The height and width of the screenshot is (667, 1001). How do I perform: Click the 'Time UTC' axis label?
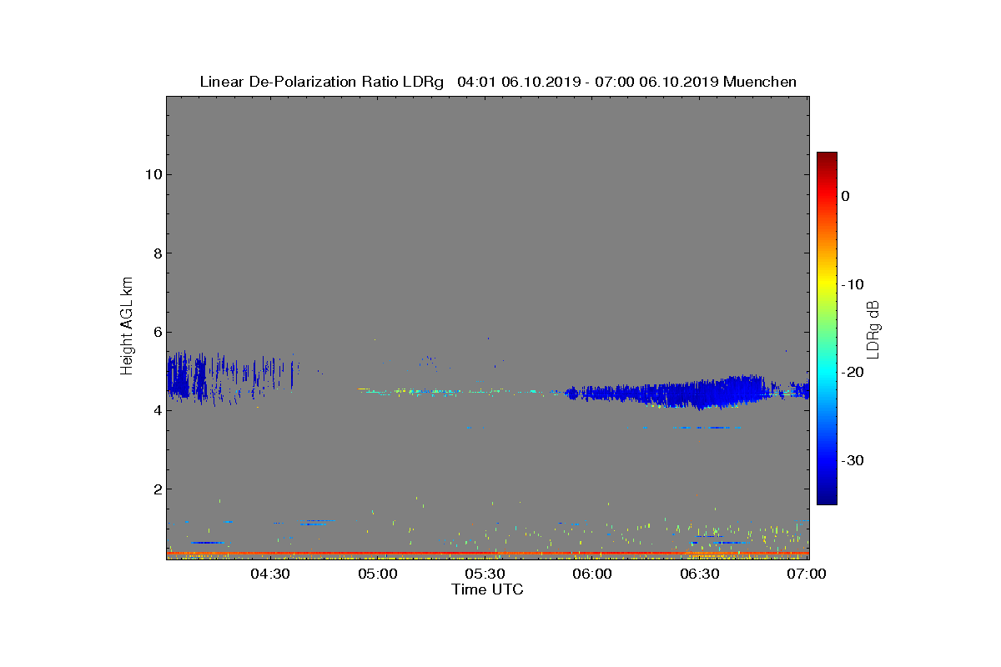tap(487, 589)
